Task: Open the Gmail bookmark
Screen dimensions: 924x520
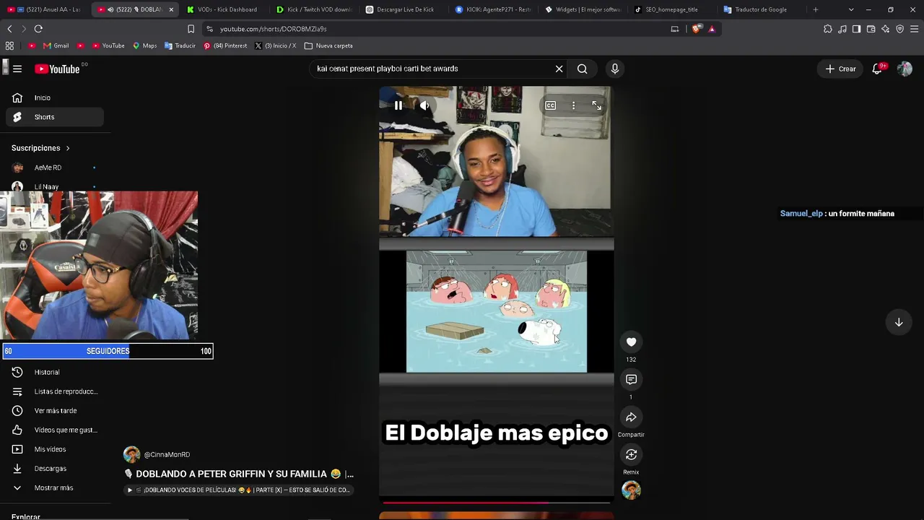Action: coord(56,45)
